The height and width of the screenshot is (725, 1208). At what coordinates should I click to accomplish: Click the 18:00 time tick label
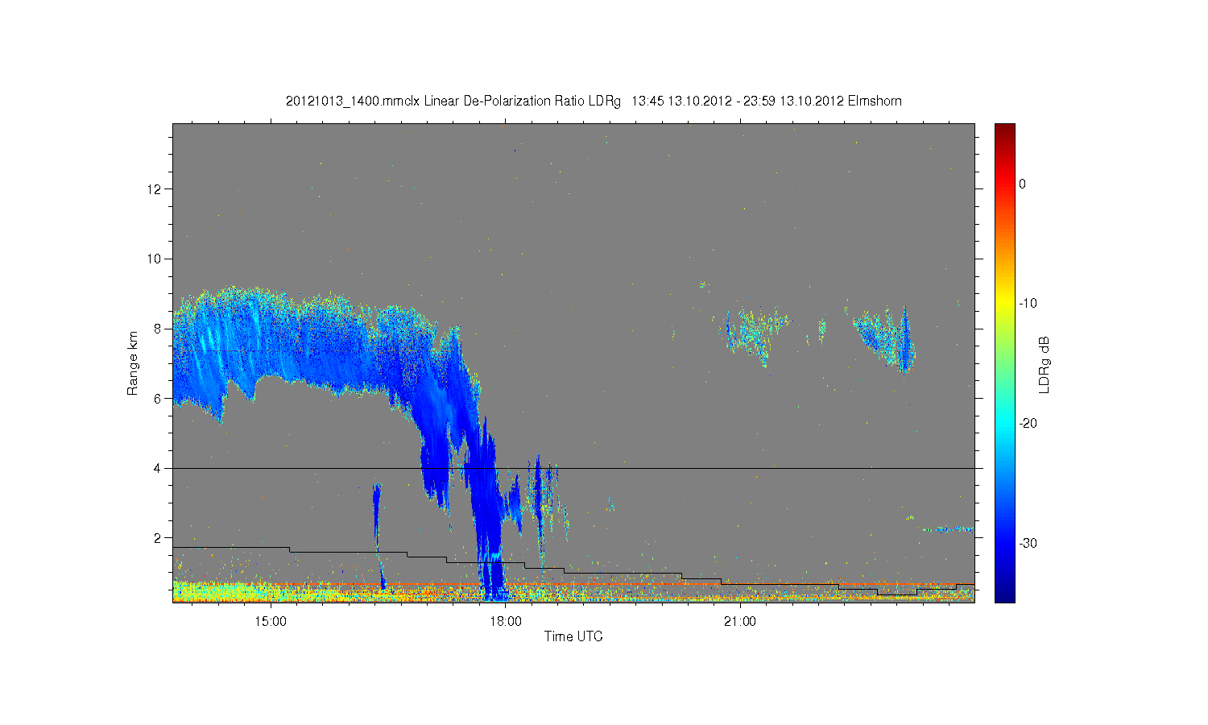[x=505, y=621]
